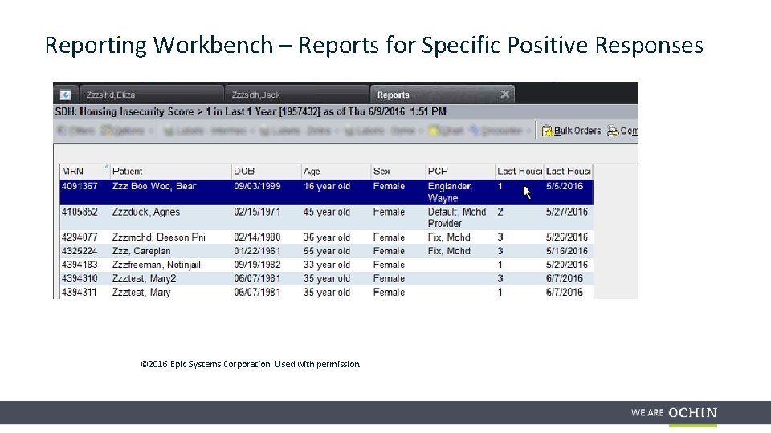Click the second Last Housi date column header
Screen dimensions: 771x433
(x=568, y=172)
